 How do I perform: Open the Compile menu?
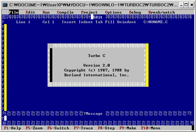[x=65, y=12]
